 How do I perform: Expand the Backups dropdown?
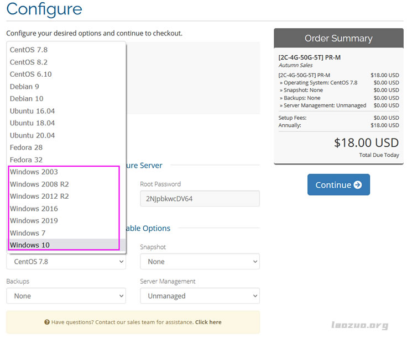point(66,296)
